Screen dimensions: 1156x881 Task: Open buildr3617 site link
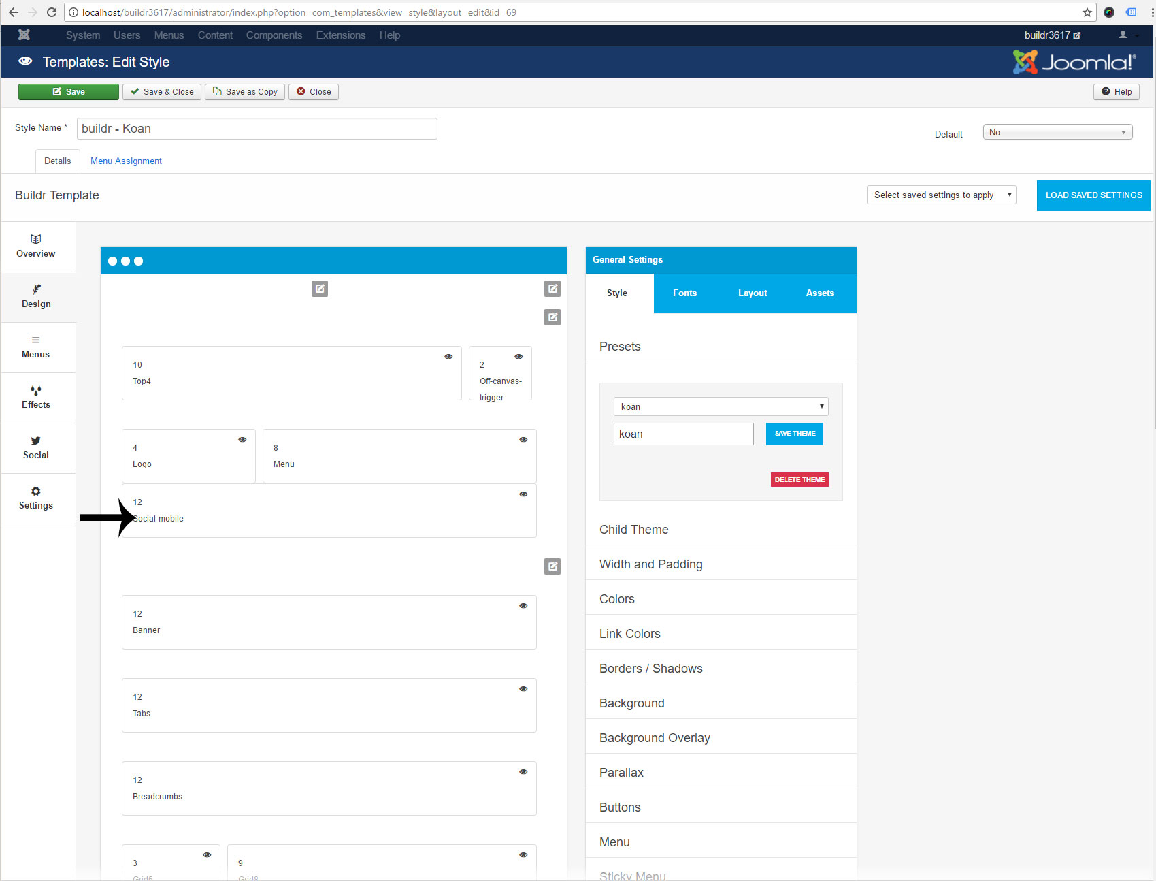point(1053,35)
